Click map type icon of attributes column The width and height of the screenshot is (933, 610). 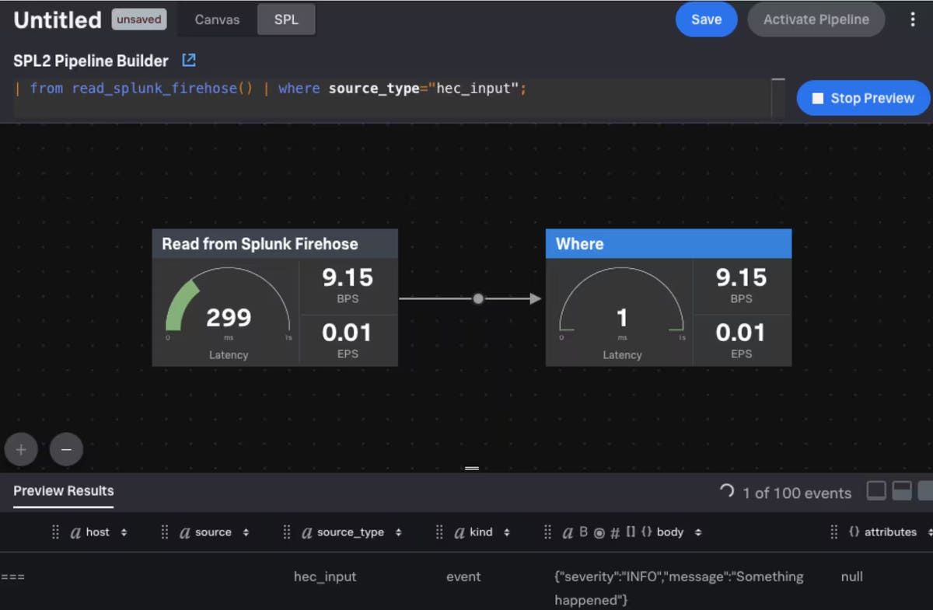coord(854,532)
